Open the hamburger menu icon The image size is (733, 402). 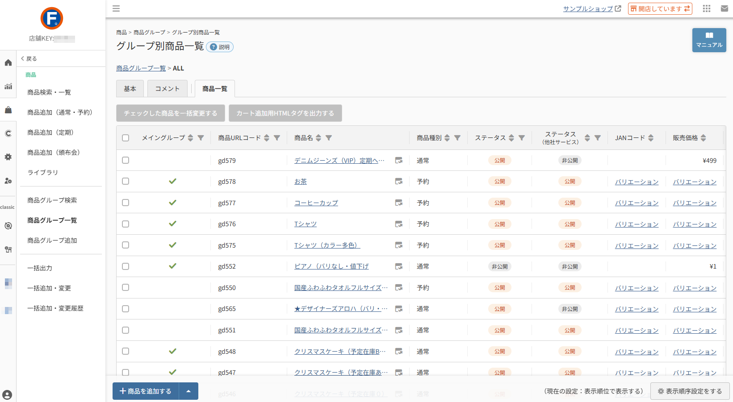tap(116, 8)
